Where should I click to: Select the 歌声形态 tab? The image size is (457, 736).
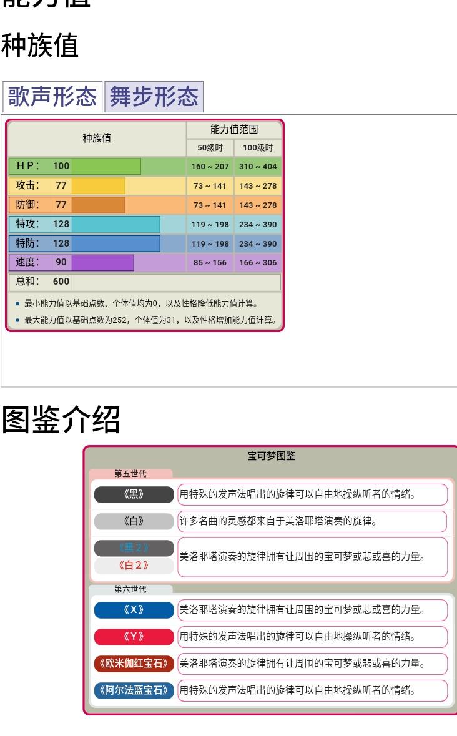pyautogui.click(x=52, y=97)
